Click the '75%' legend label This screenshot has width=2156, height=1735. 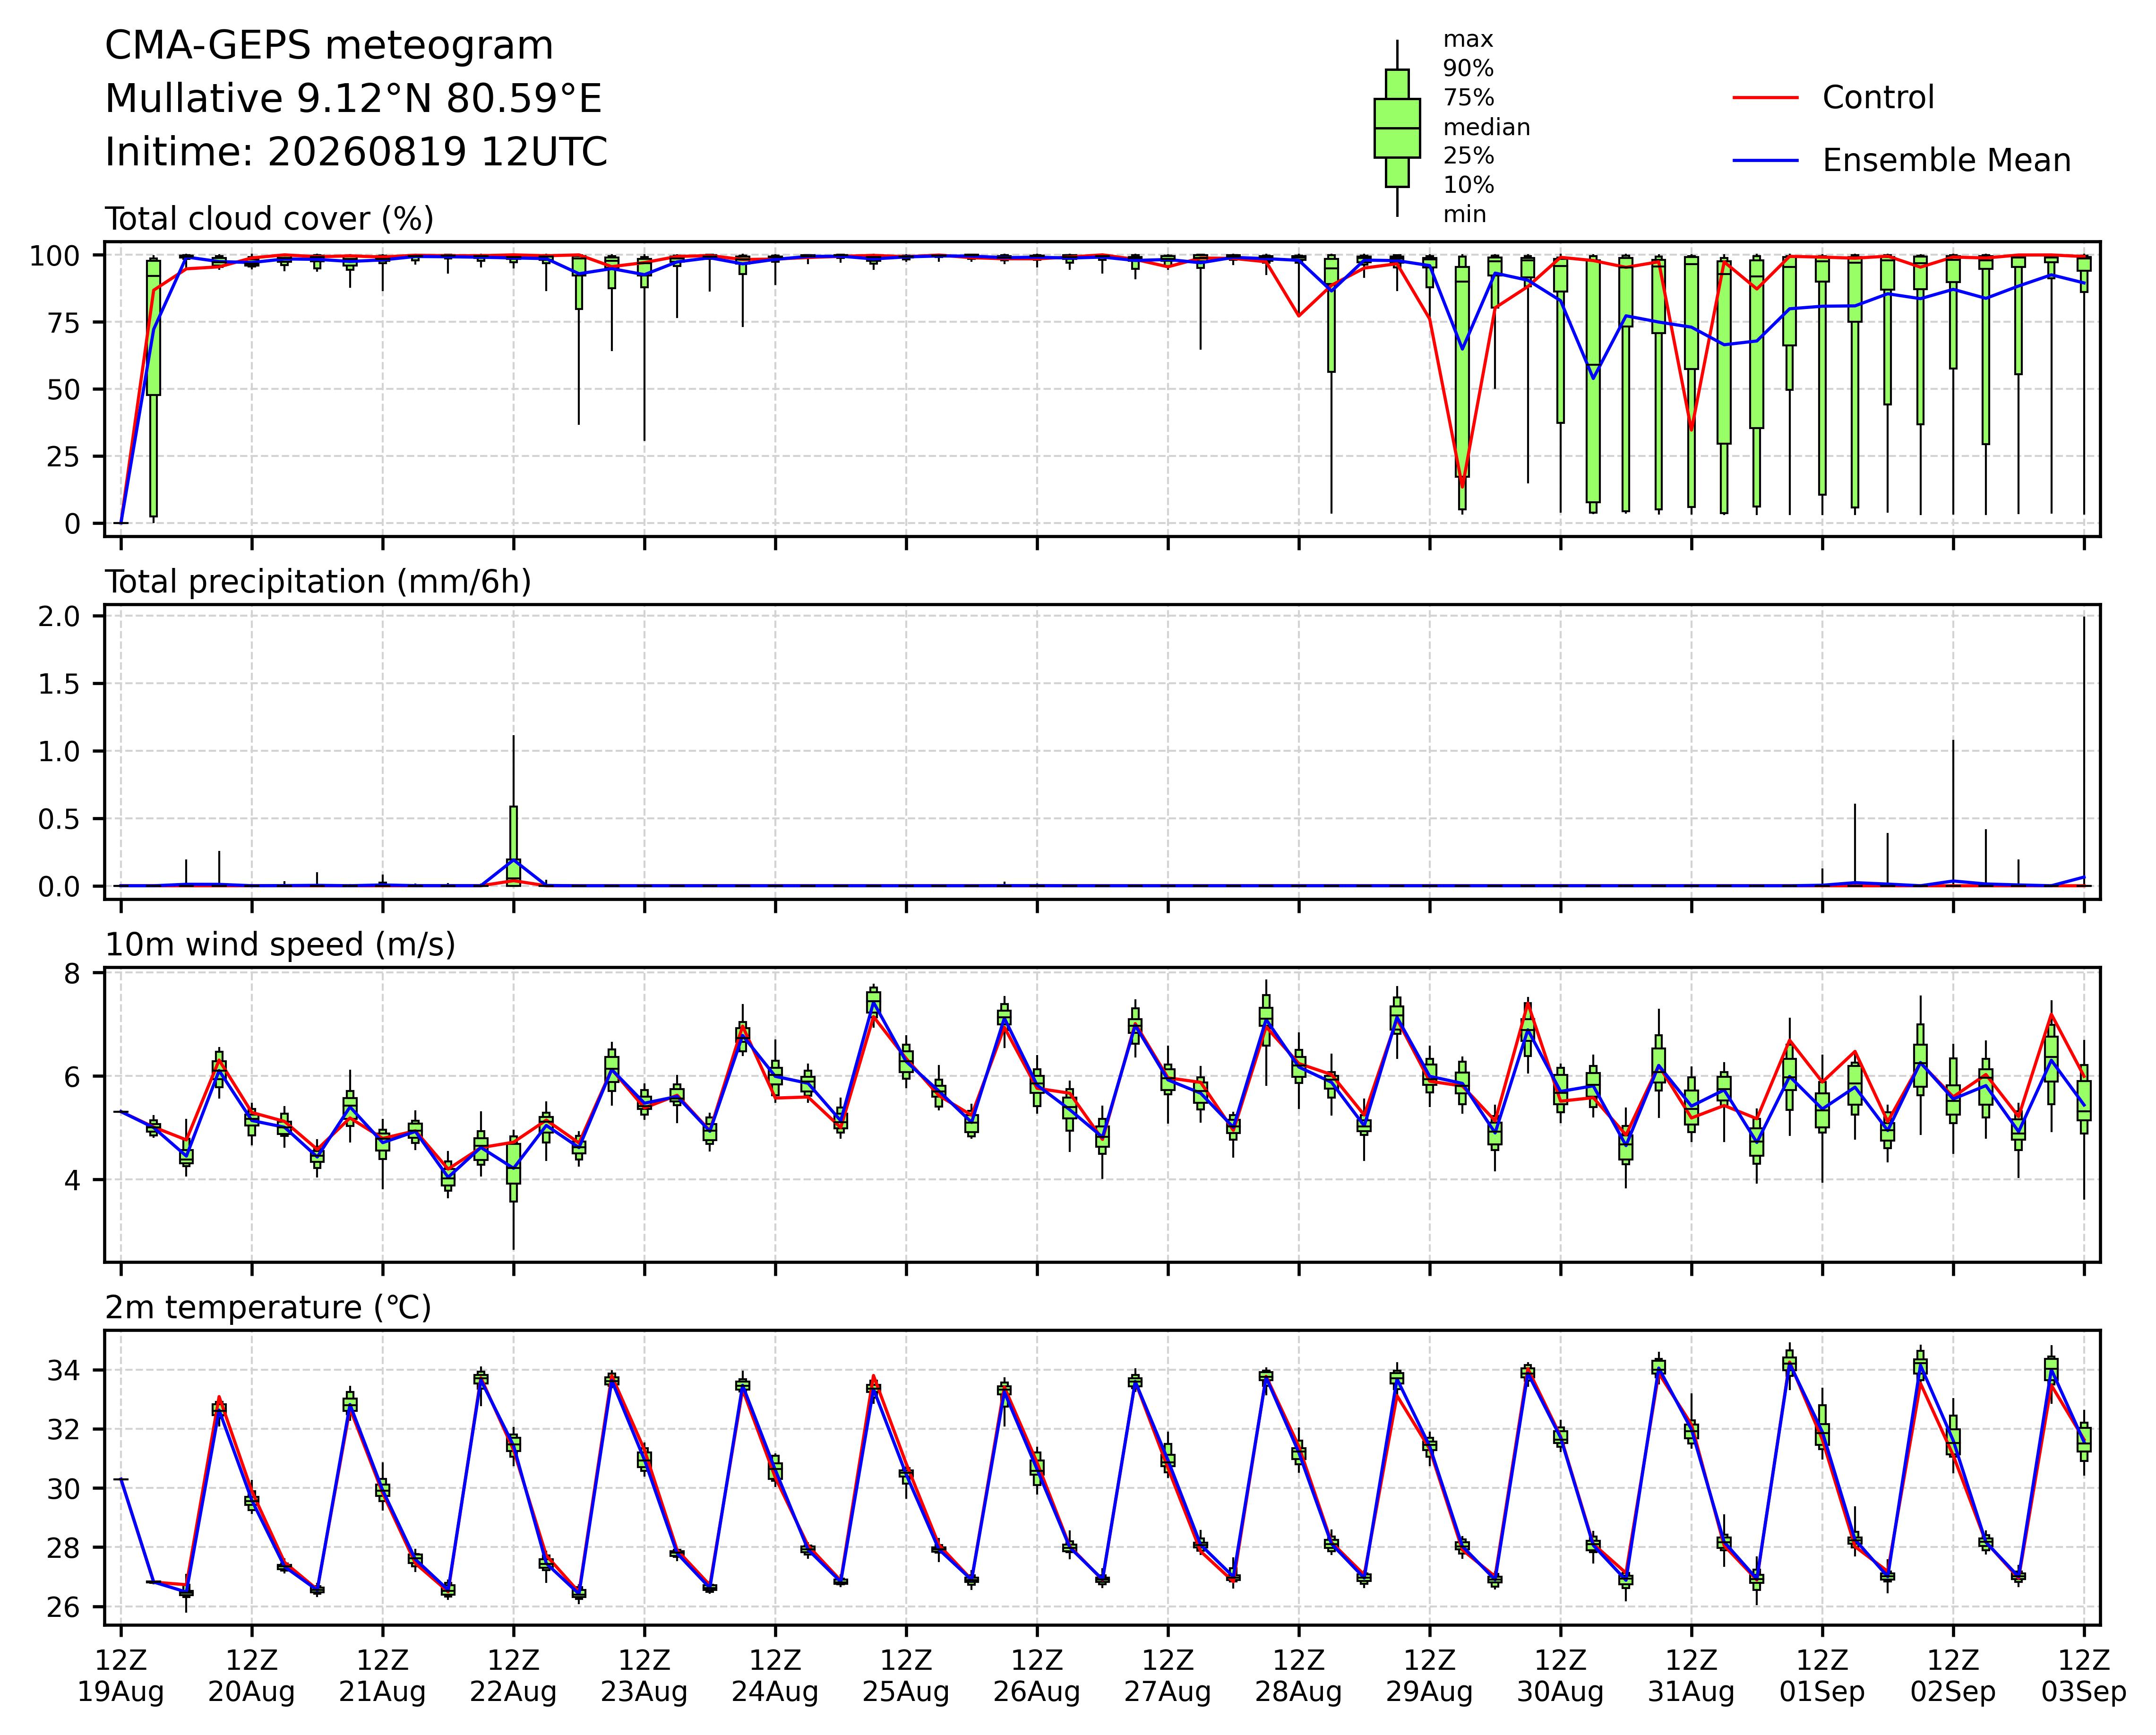(1468, 98)
